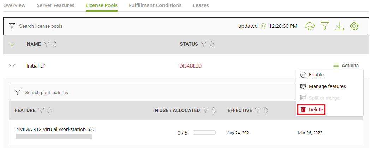The height and width of the screenshot is (148, 370).
Task: Open the settings gear icon
Action: point(354,26)
